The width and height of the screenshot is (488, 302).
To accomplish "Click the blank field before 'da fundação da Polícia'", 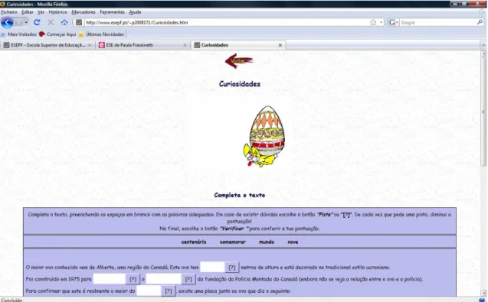I will (x=163, y=279).
